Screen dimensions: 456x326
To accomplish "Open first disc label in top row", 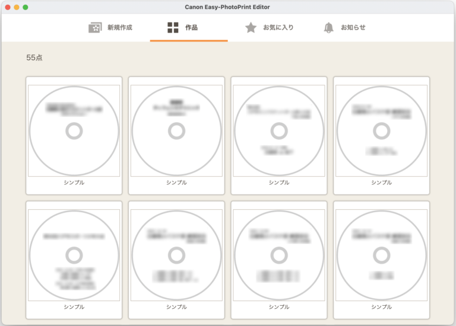I will point(74,136).
